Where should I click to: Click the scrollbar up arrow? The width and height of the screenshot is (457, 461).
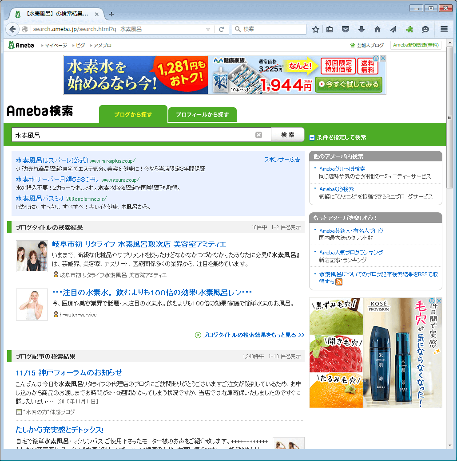[449, 43]
